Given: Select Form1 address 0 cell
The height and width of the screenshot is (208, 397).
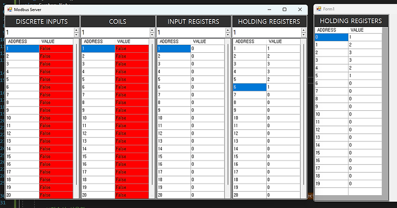Looking at the screenshot, I should click(x=331, y=37).
